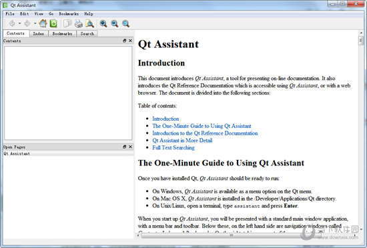Switch to the Contents tab
This screenshot has height=248, width=367.
[16, 33]
